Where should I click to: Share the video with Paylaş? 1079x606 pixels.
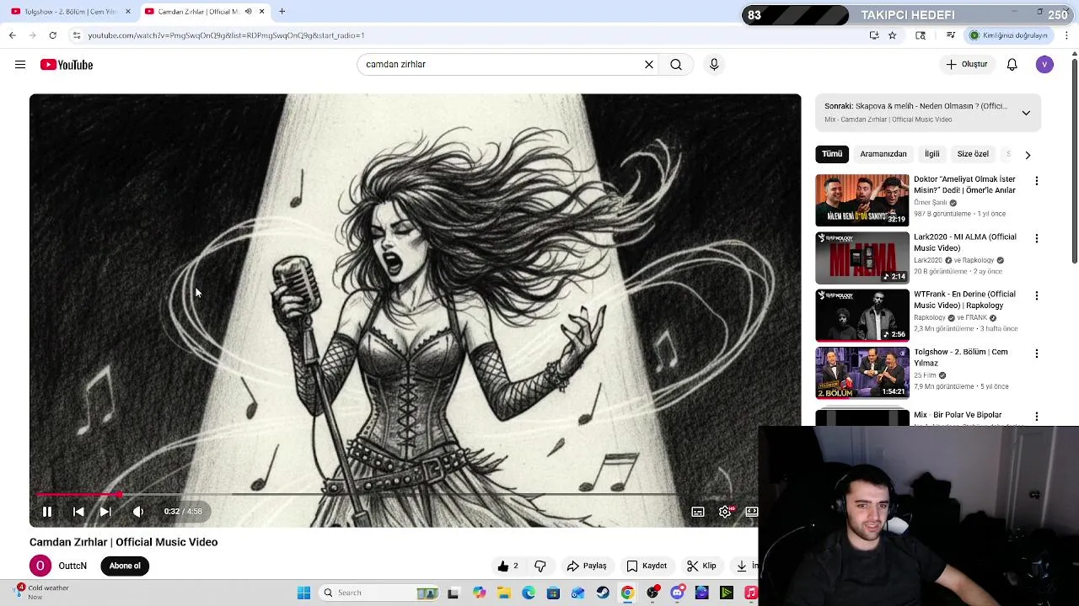(587, 566)
